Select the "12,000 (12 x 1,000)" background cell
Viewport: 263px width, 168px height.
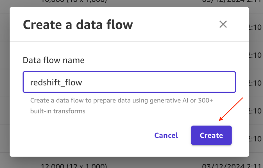74,165
